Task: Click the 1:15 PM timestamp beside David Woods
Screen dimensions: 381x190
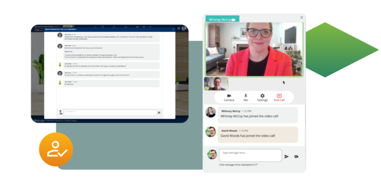Action: 243,131
